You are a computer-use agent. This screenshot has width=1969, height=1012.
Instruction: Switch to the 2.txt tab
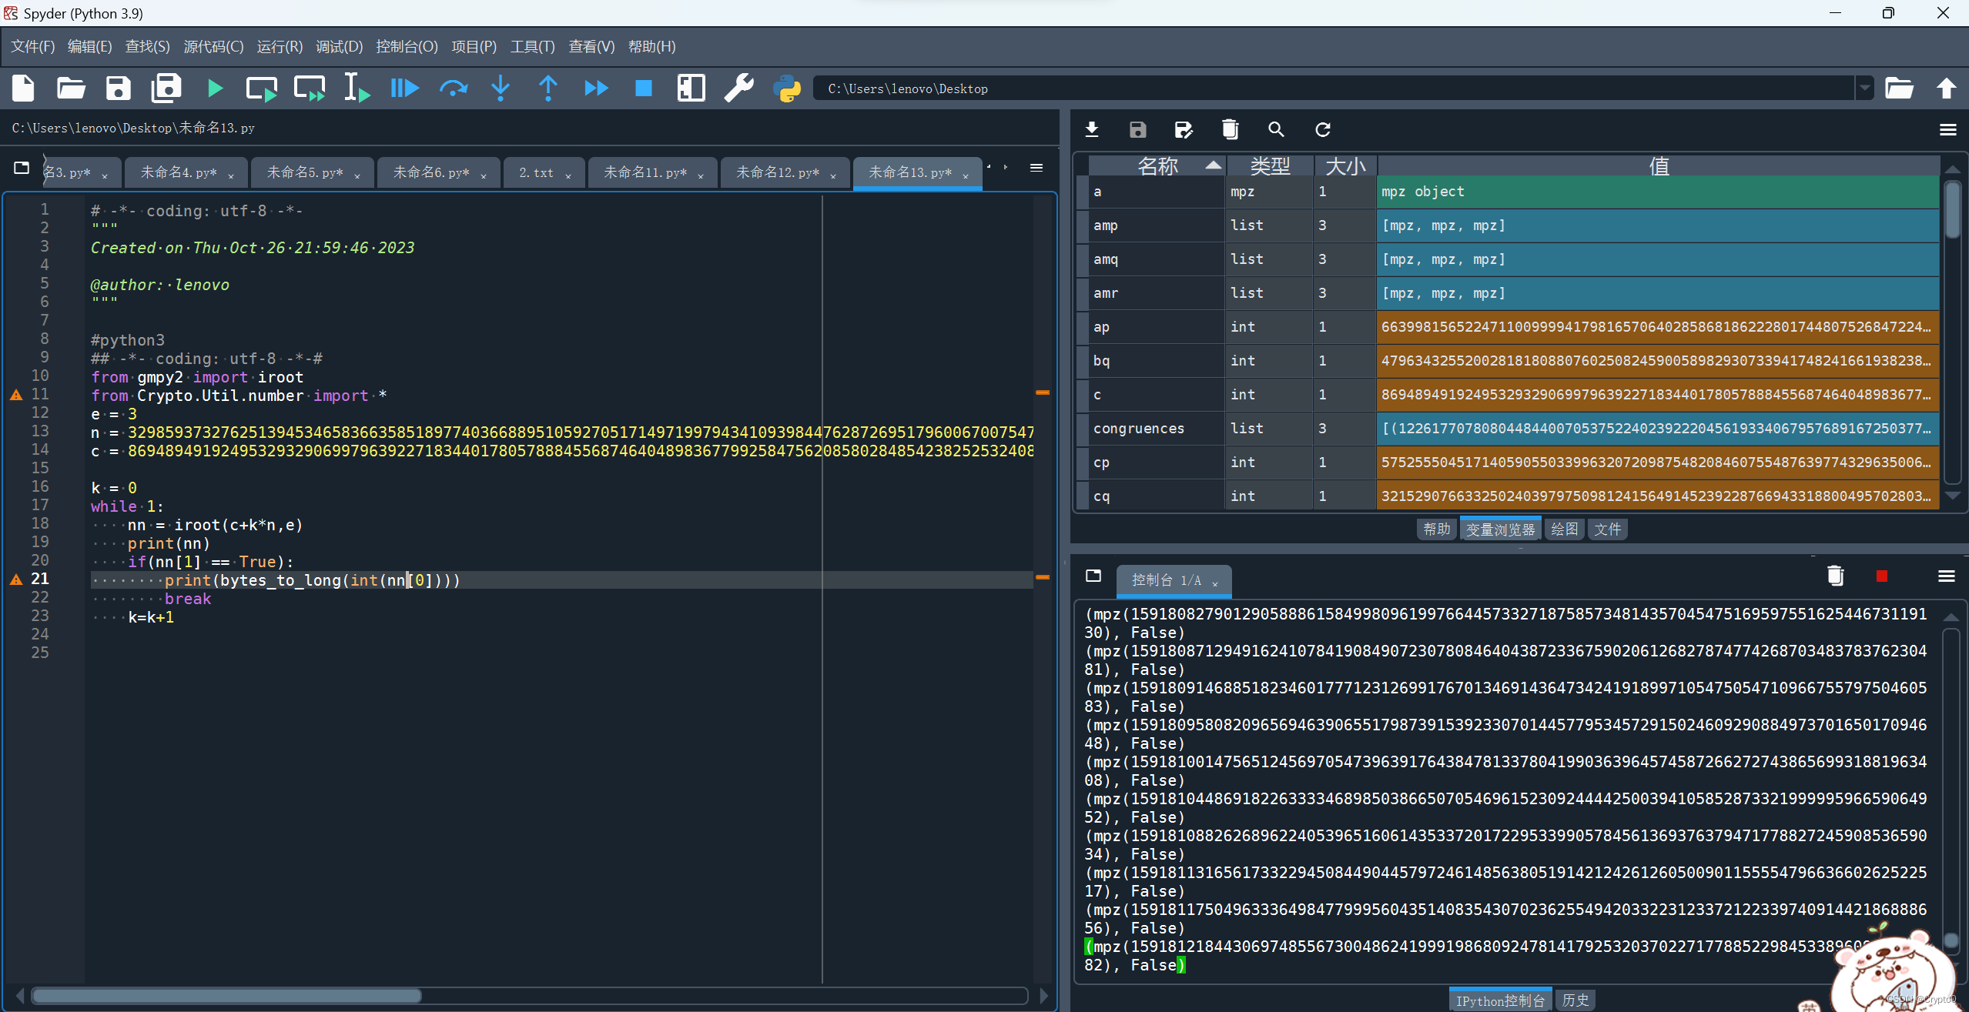click(x=537, y=172)
